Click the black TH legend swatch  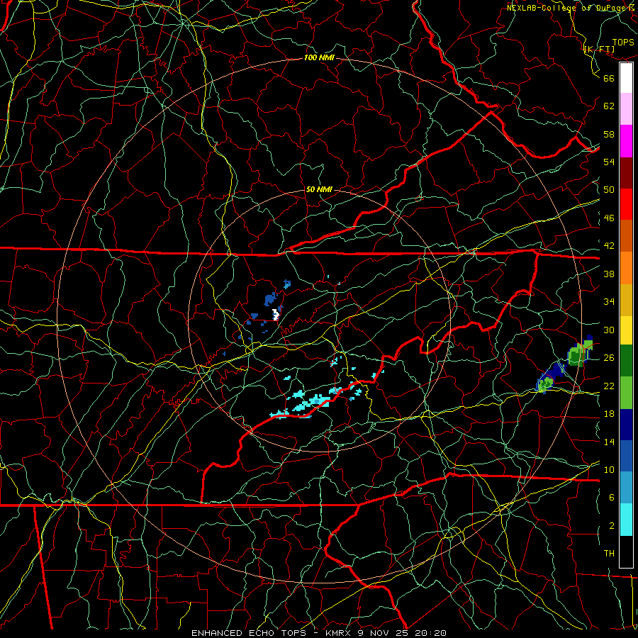pyautogui.click(x=626, y=552)
